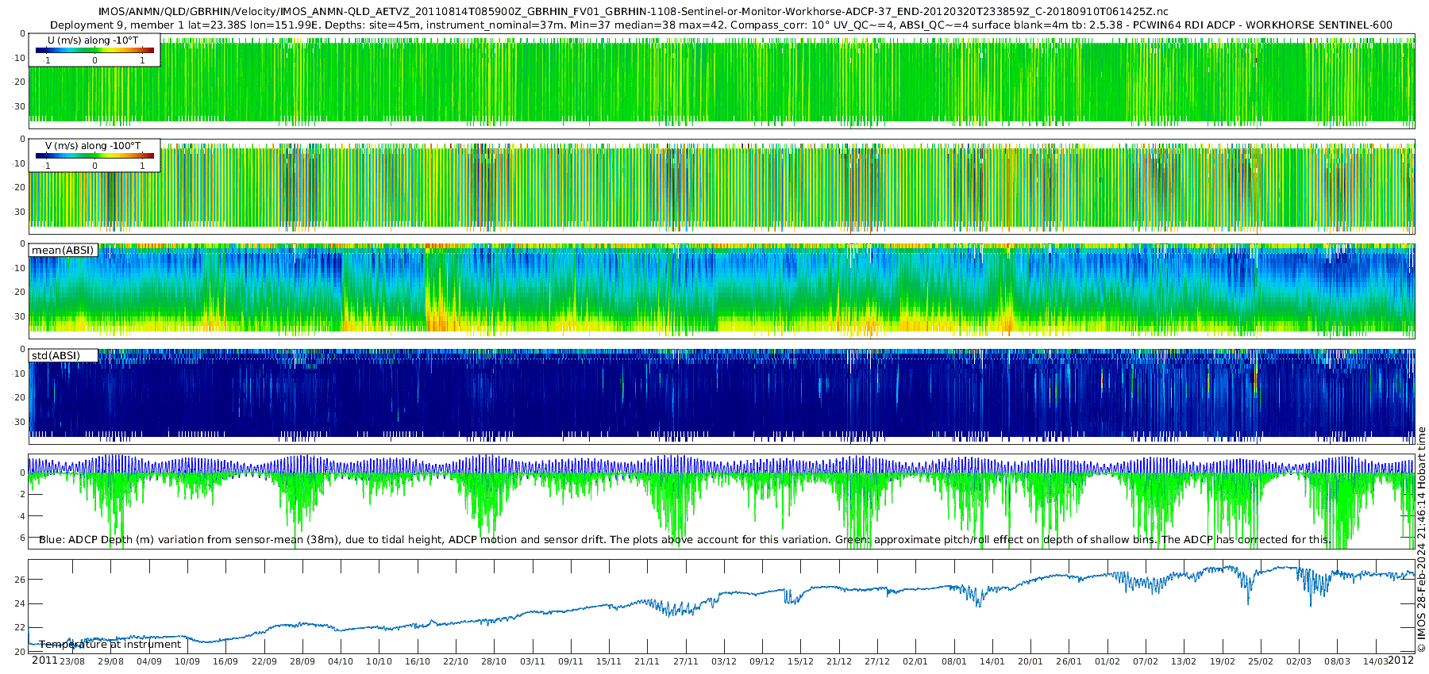Select the 01/02 date tick label
1429x674 pixels.
click(x=1107, y=661)
